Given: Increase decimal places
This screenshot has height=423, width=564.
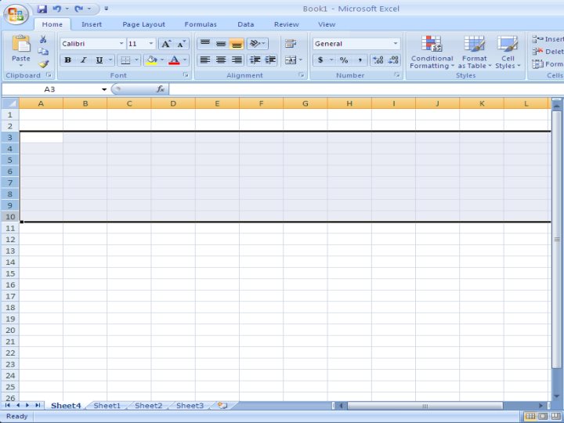Looking at the screenshot, I should point(378,60).
